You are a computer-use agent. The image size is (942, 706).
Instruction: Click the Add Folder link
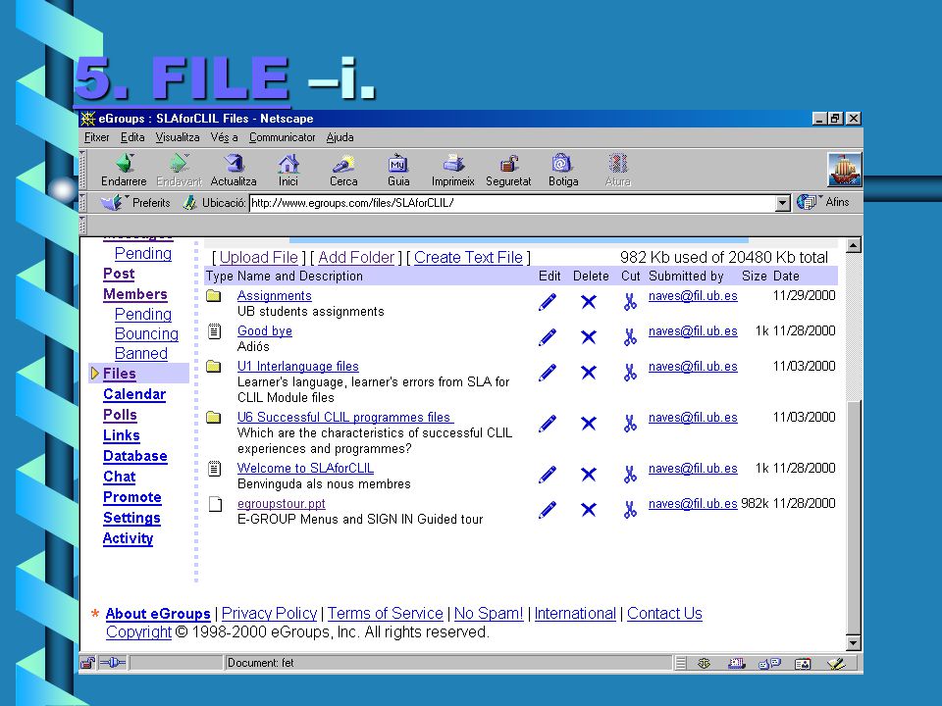[356, 258]
